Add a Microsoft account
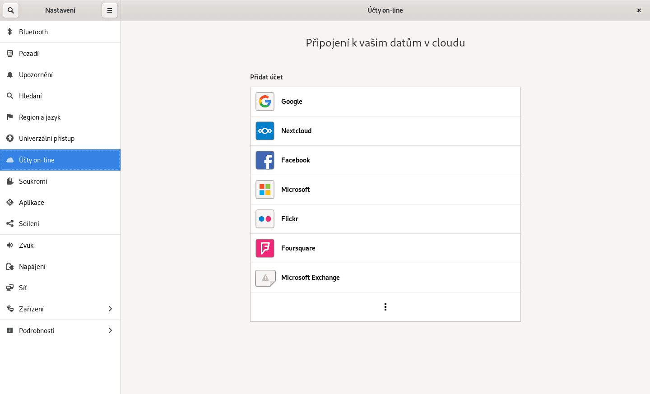 click(385, 190)
